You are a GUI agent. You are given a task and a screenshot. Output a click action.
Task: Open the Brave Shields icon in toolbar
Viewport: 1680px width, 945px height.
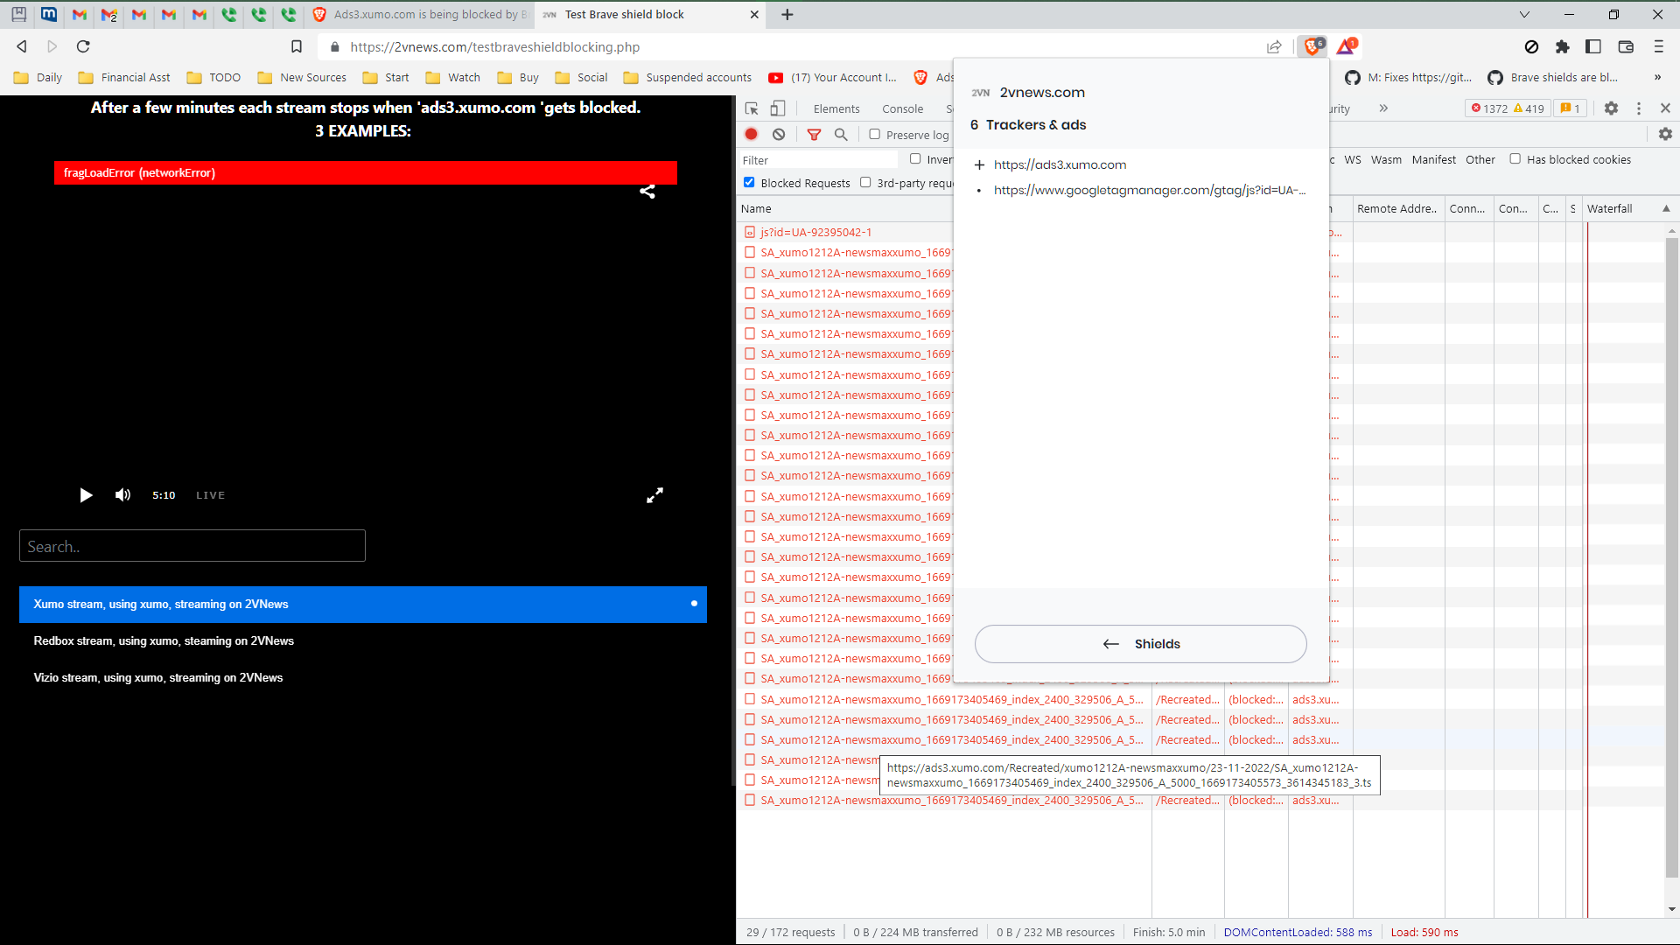click(1312, 46)
